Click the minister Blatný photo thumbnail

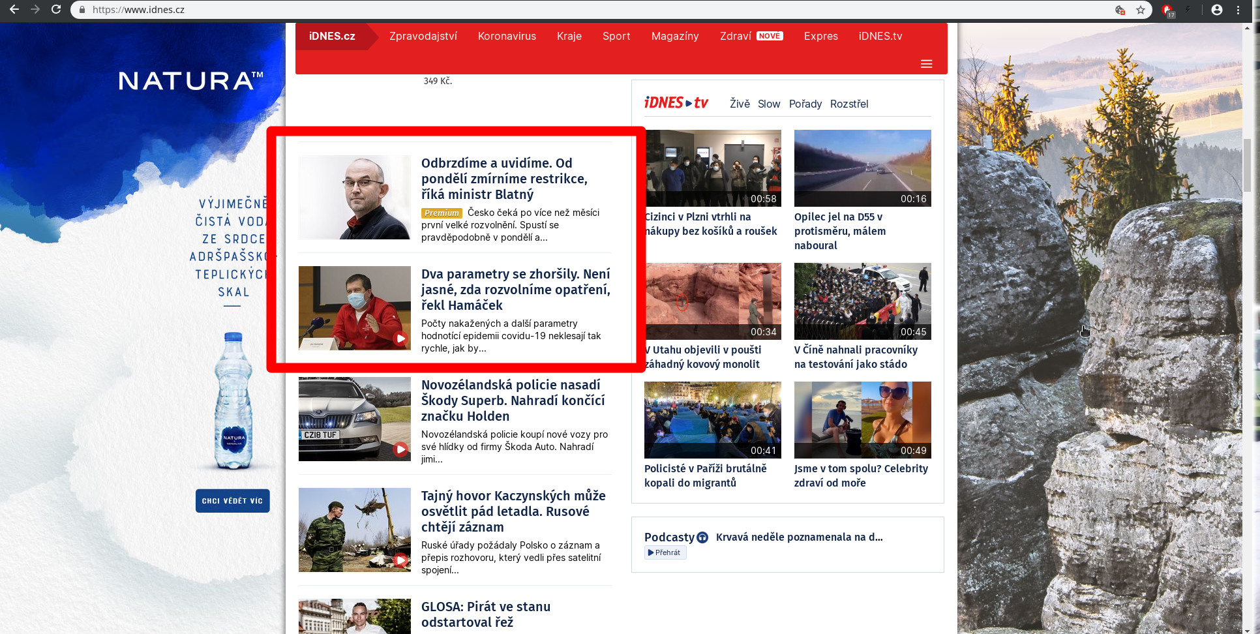(355, 197)
